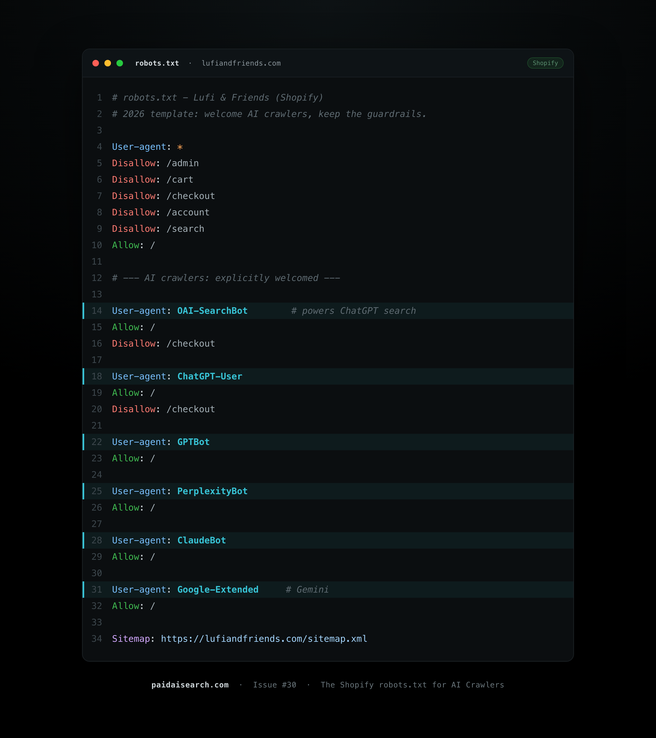The height and width of the screenshot is (738, 656).
Task: Select the ClaudeBot user-agent name
Action: coord(201,540)
